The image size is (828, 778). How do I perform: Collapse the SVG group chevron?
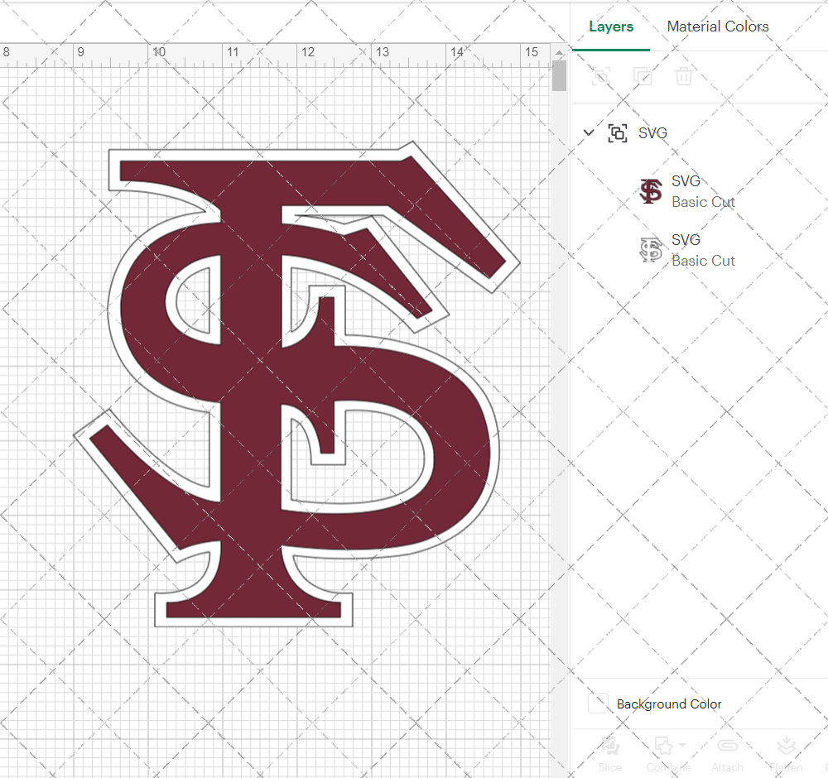point(589,132)
